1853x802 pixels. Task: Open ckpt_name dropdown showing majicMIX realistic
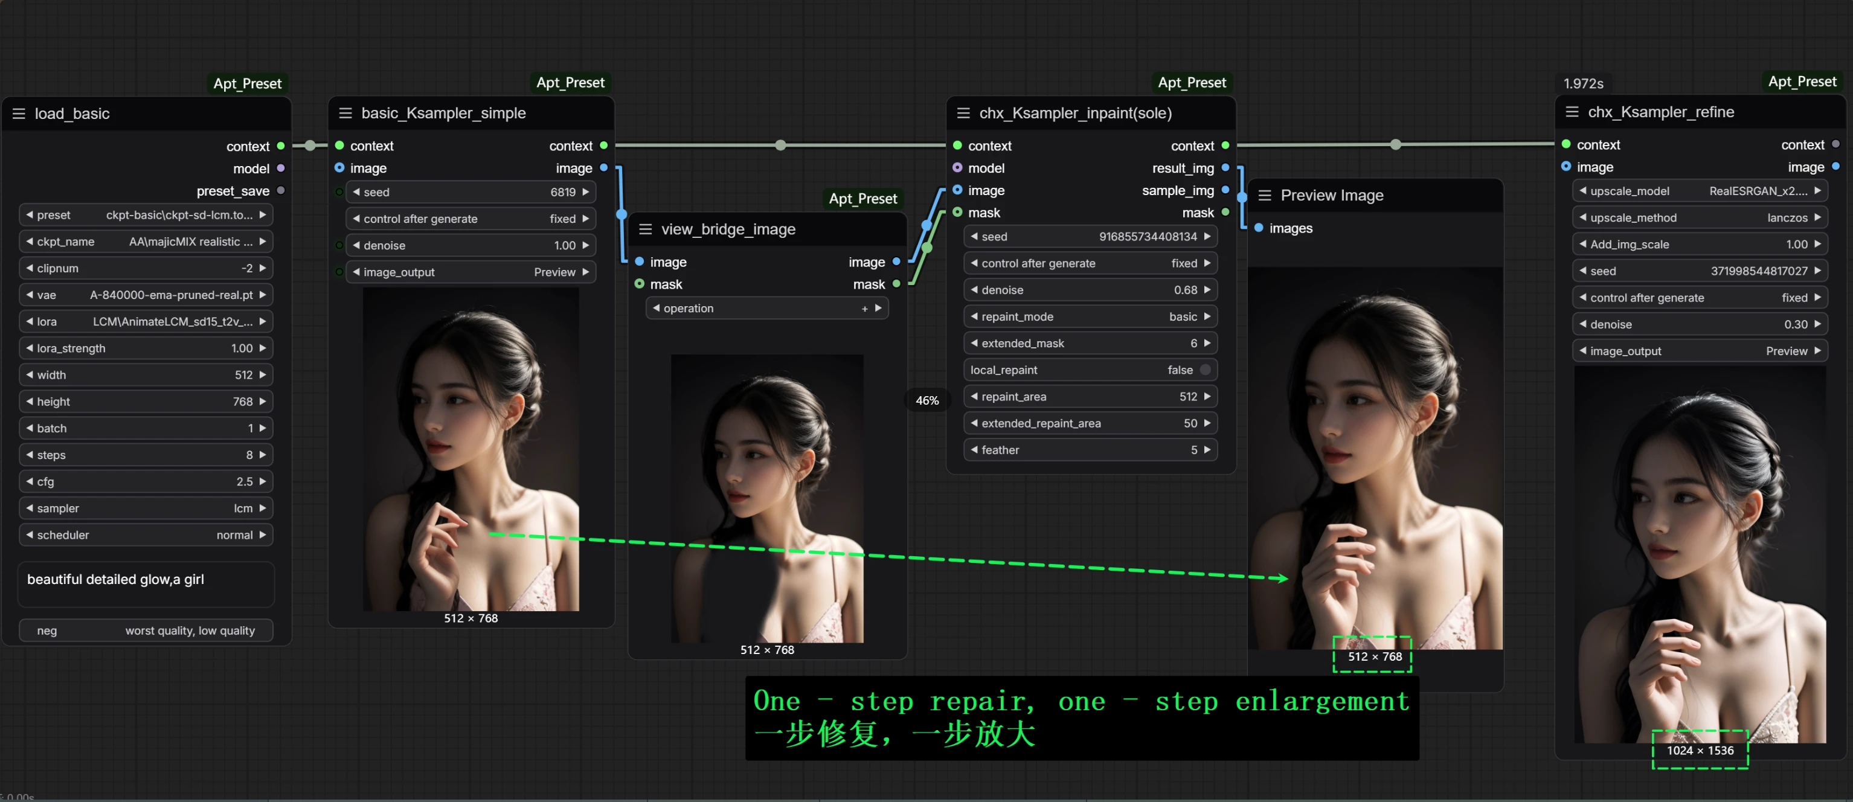(x=146, y=242)
